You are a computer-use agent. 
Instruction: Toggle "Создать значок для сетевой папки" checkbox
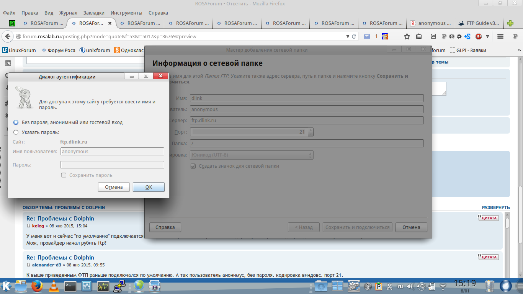click(x=193, y=166)
